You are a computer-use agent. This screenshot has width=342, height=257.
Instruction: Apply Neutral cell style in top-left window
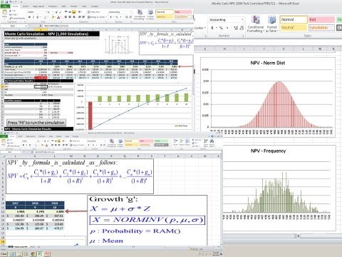[x=165, y=17]
